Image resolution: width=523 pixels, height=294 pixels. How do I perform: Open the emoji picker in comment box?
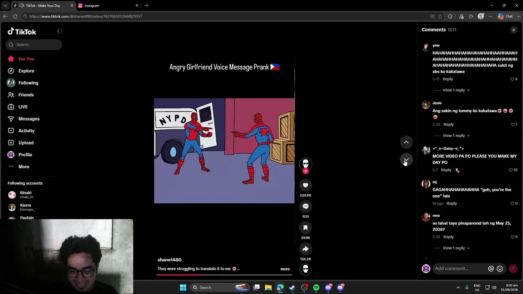pos(500,268)
